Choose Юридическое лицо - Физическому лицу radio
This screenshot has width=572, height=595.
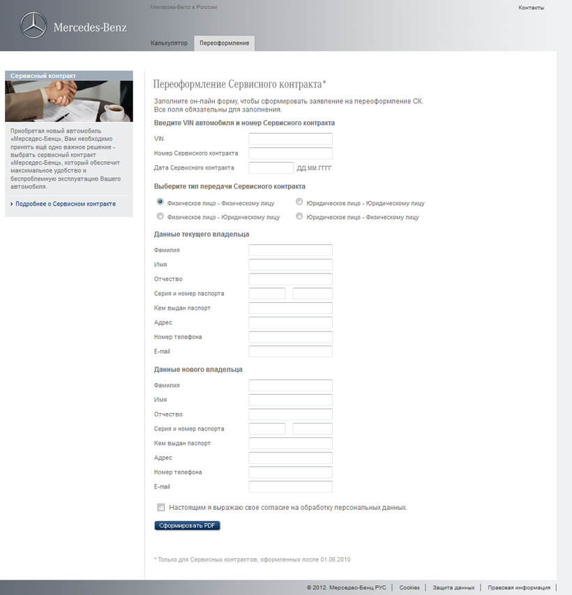coord(299,216)
